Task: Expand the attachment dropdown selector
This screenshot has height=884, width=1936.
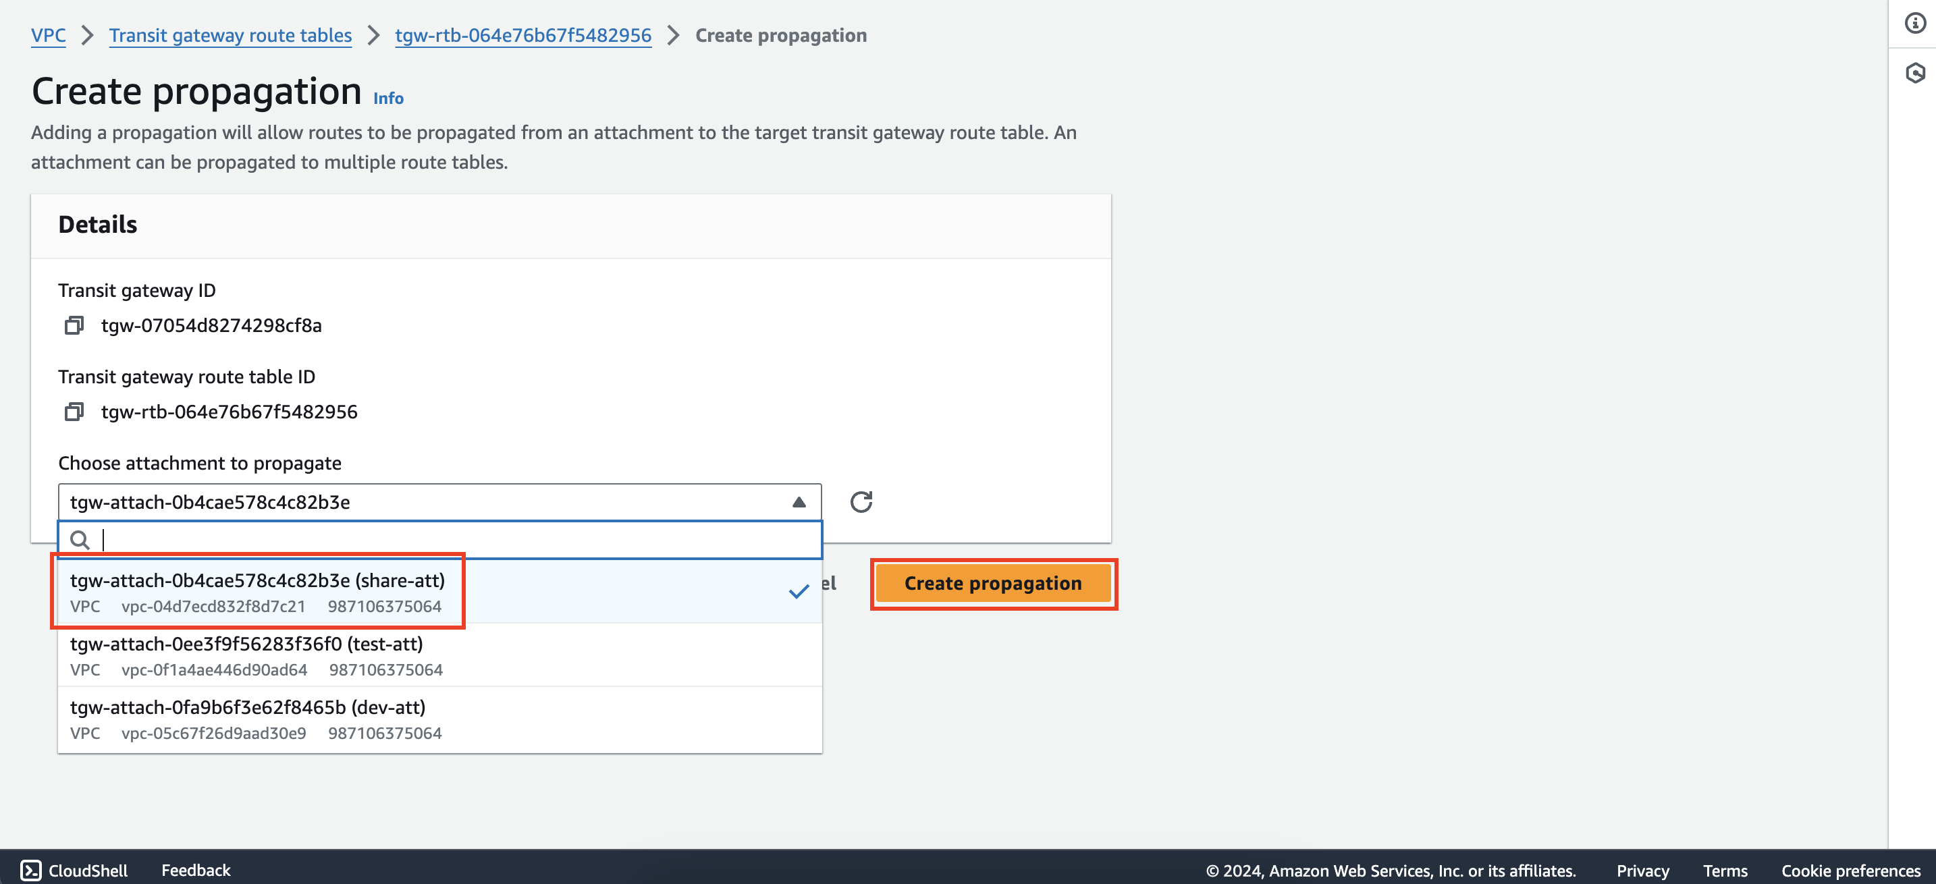Action: click(x=799, y=501)
